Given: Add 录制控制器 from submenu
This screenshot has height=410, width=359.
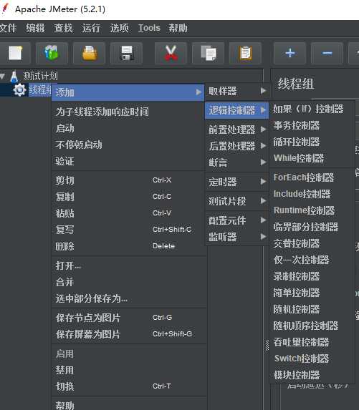Looking at the screenshot, I should (312, 276).
